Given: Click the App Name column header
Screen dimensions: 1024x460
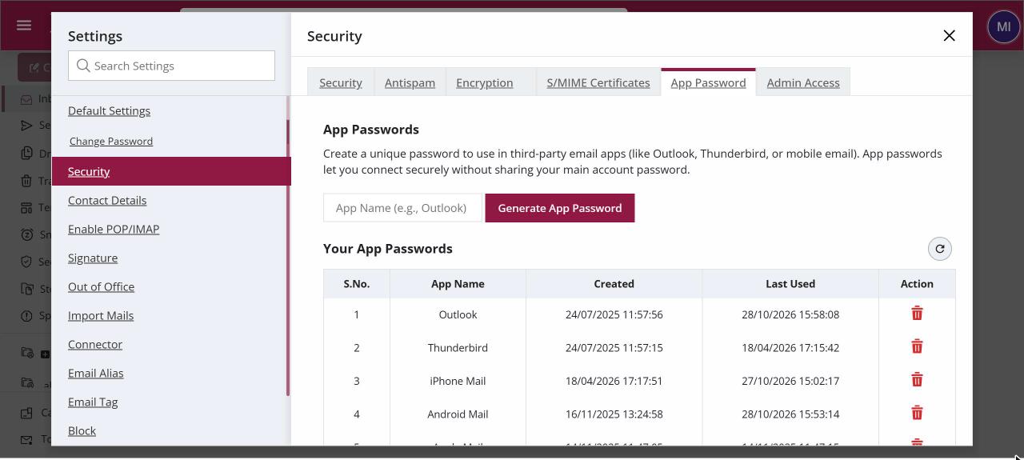Looking at the screenshot, I should coord(458,284).
